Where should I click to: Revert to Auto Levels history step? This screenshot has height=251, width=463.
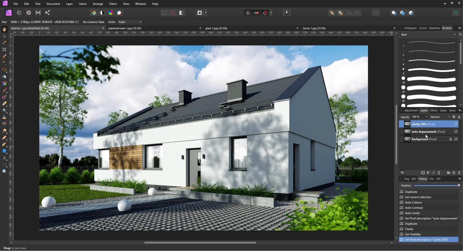click(412, 213)
